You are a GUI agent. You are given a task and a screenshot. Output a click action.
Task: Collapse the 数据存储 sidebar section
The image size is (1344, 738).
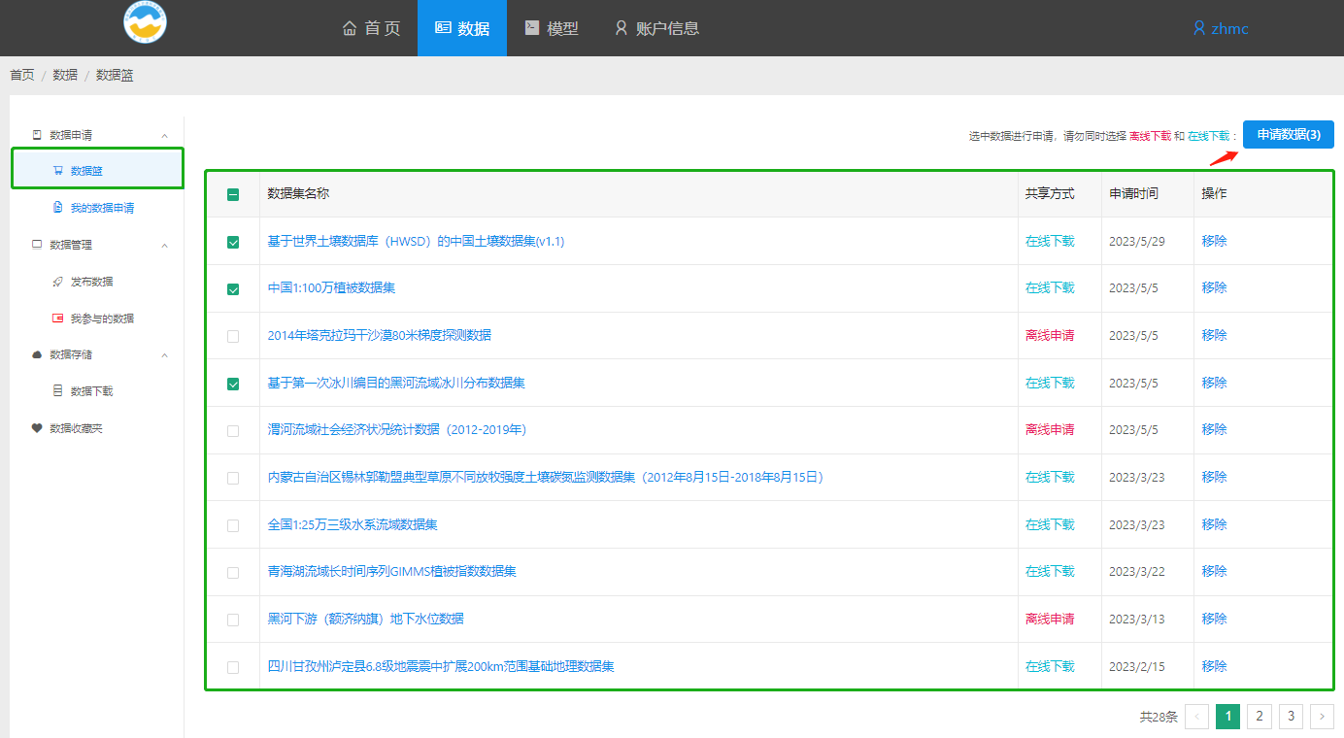[x=164, y=355]
